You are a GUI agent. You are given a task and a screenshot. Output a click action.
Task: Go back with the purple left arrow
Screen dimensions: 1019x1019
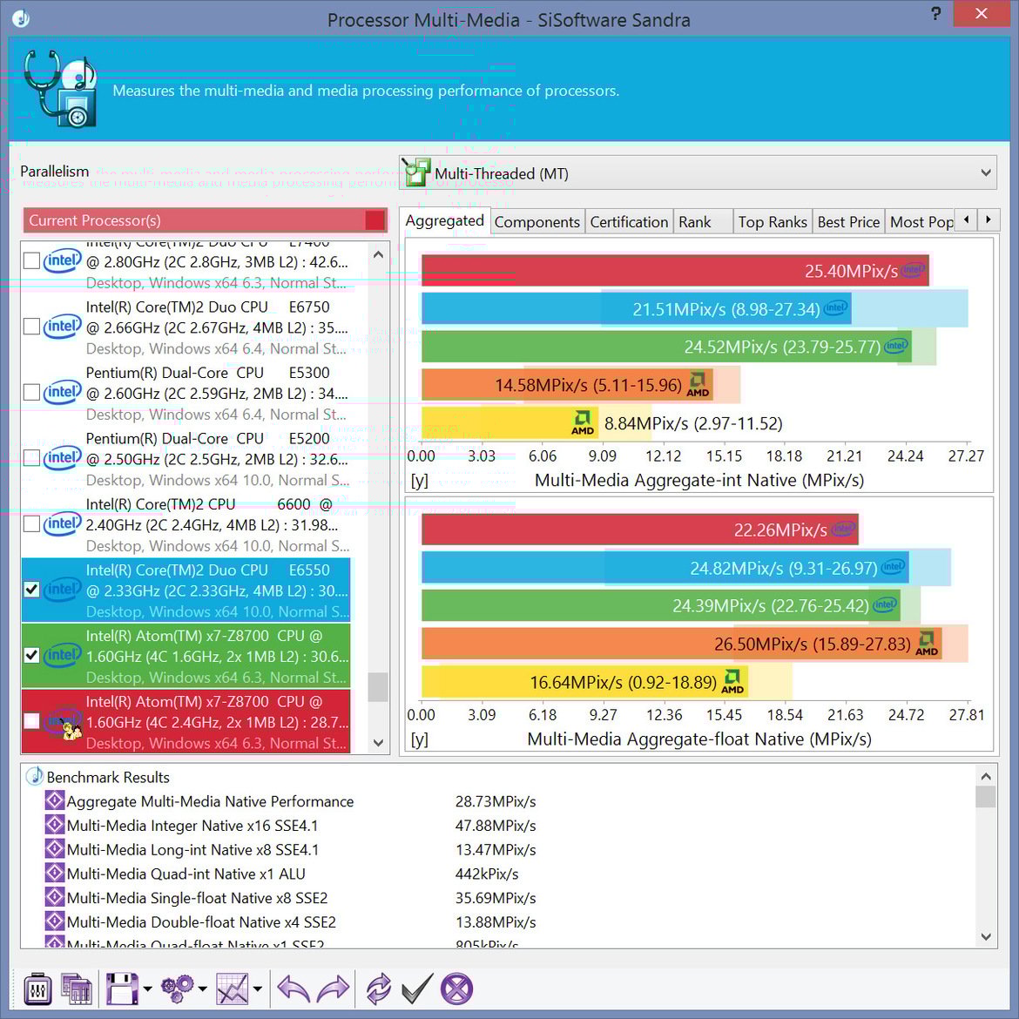[x=294, y=989]
